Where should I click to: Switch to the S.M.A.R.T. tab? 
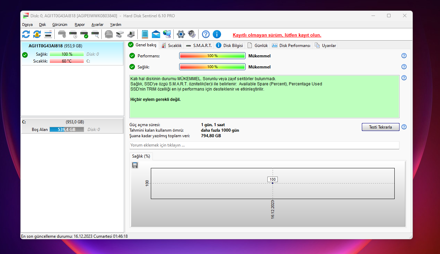click(x=199, y=45)
